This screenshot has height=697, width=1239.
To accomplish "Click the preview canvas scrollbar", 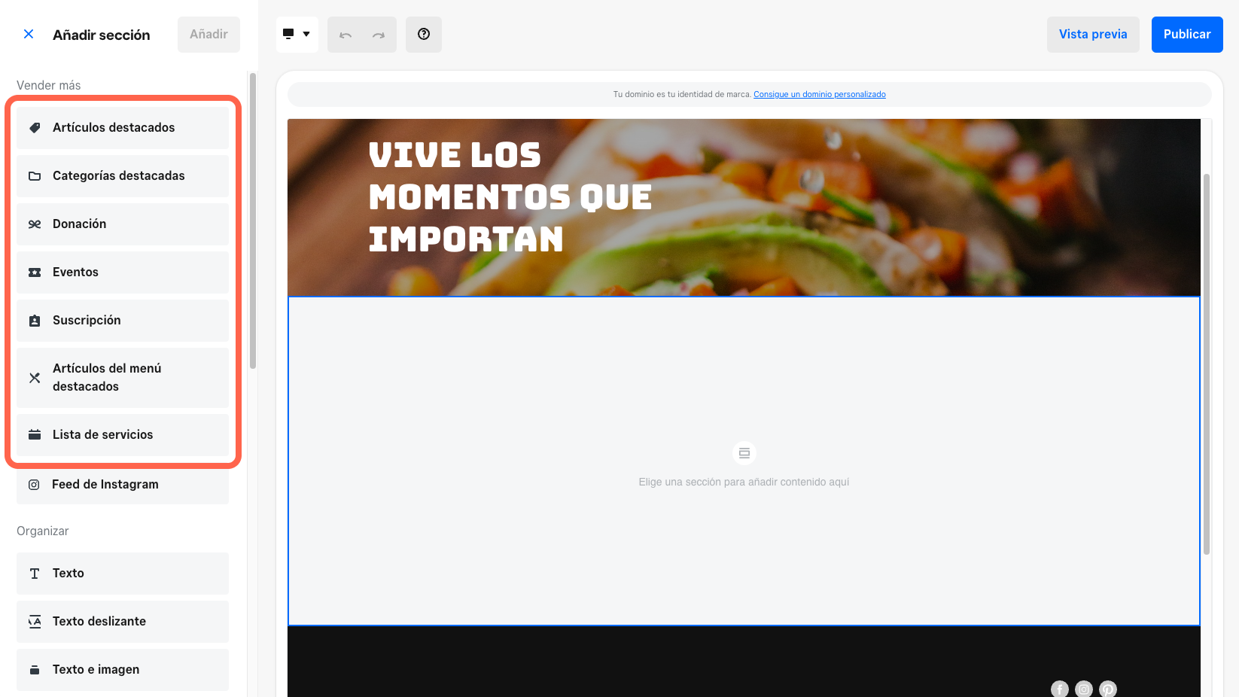I will click(1207, 364).
